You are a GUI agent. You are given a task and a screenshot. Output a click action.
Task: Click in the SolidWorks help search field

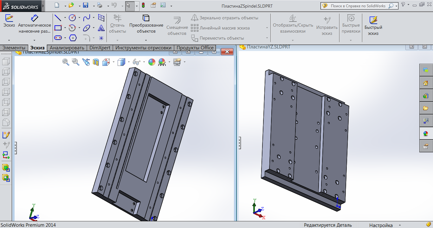(x=358, y=6)
